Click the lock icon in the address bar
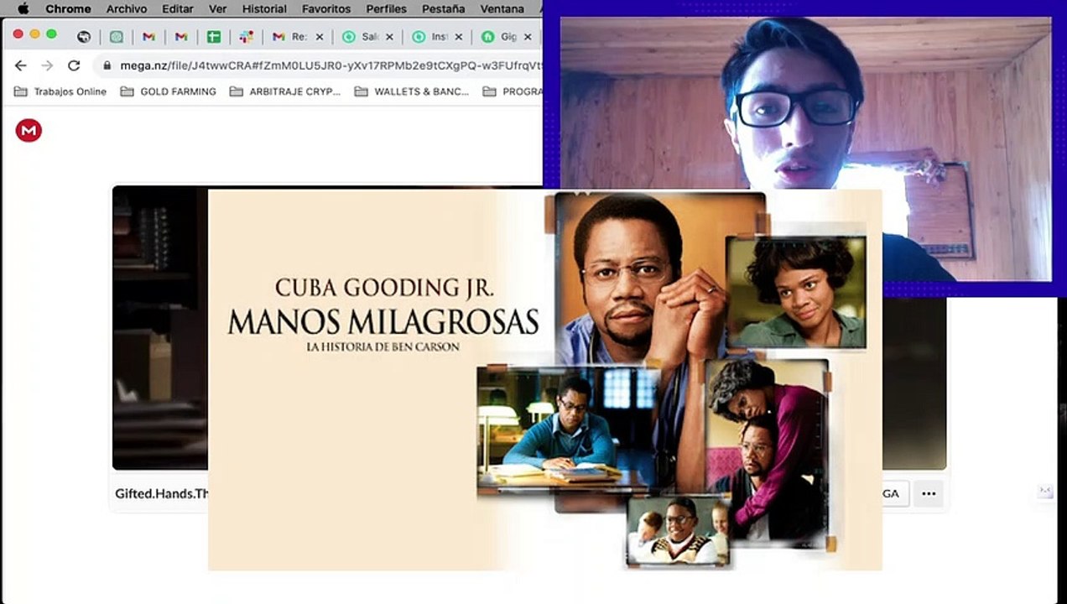The image size is (1067, 604). point(107,65)
